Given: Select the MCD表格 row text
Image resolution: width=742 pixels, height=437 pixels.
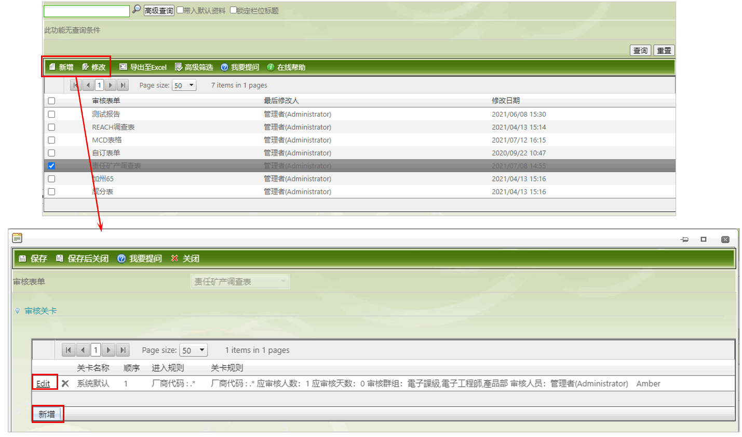Looking at the screenshot, I should (x=107, y=140).
